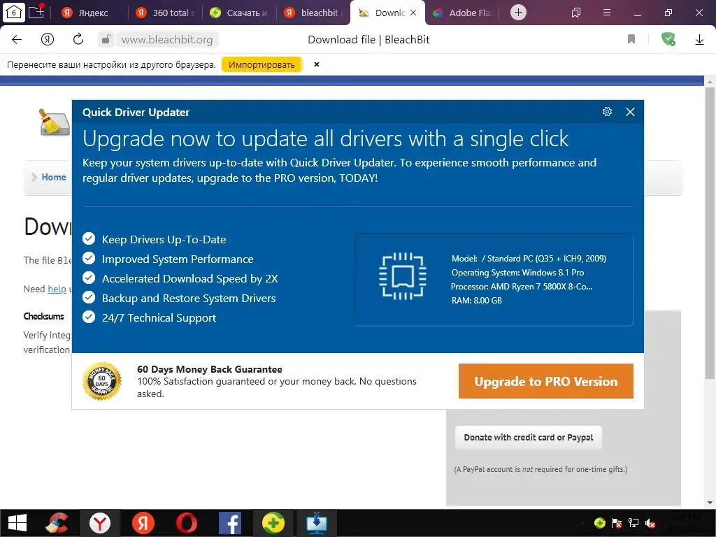Viewport: 716px width, 537px height.
Task: Click the checkmark beside 24/7 Technical Support
Action: click(89, 317)
